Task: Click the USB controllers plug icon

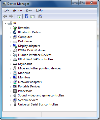Action: click(15, 104)
